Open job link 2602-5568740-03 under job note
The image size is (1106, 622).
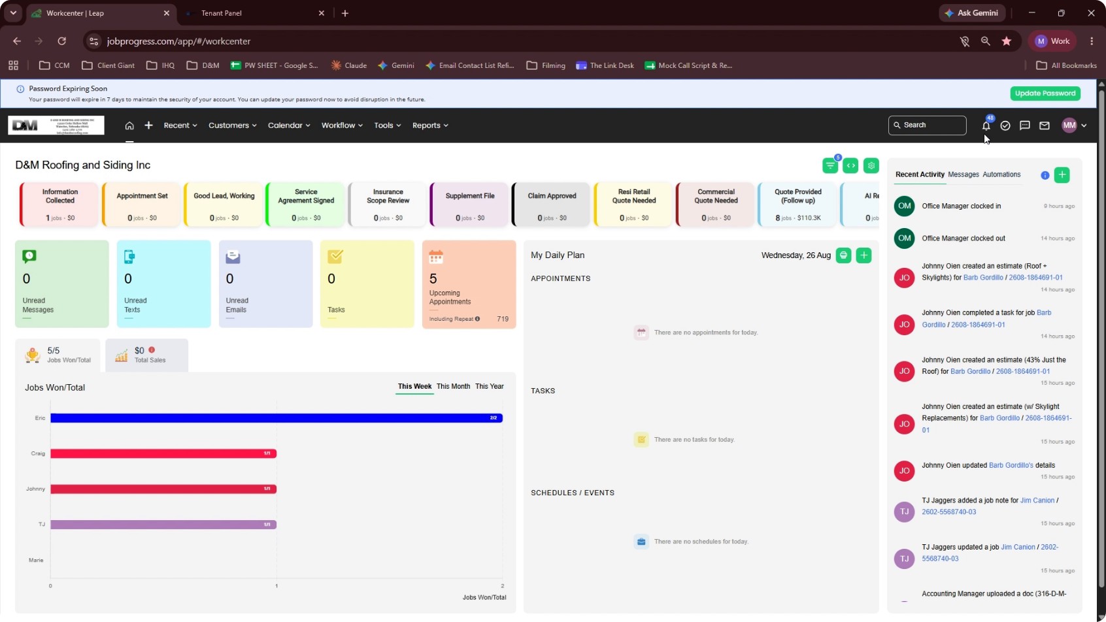[x=949, y=512]
